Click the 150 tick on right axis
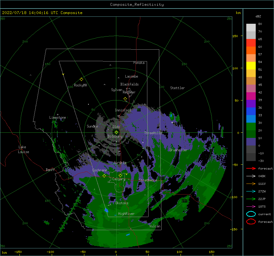This screenshot has width=274, height=256. [235, 36]
